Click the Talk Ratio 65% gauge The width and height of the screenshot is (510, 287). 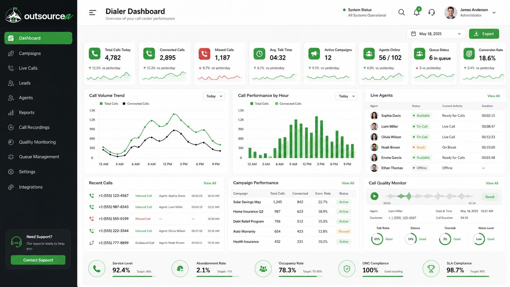(377, 239)
